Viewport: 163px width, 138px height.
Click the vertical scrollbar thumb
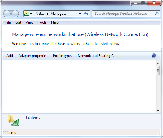[158, 70]
